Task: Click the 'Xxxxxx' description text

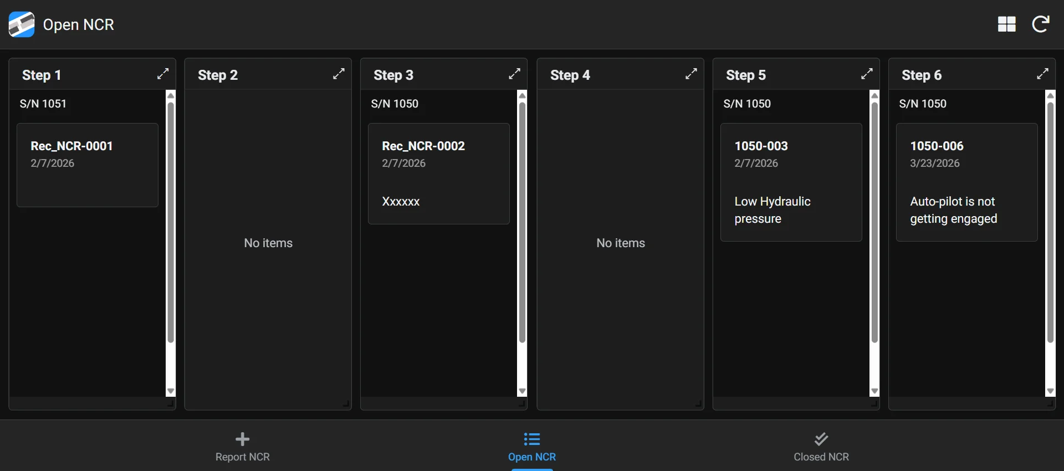Action: 401,201
